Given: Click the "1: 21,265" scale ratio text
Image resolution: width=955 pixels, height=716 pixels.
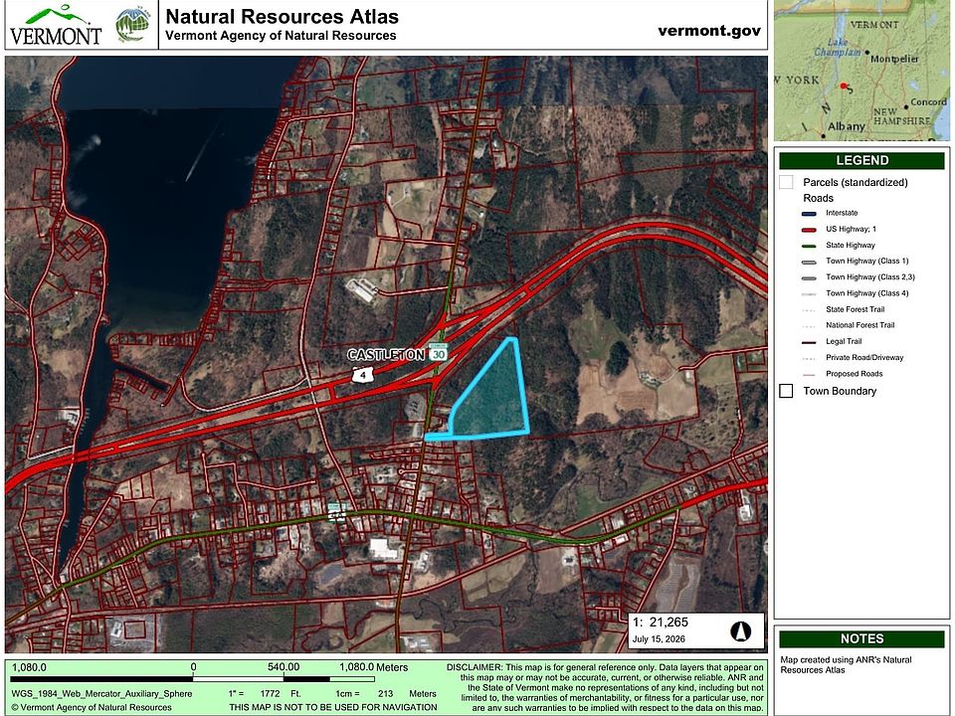Looking at the screenshot, I should click(x=661, y=622).
